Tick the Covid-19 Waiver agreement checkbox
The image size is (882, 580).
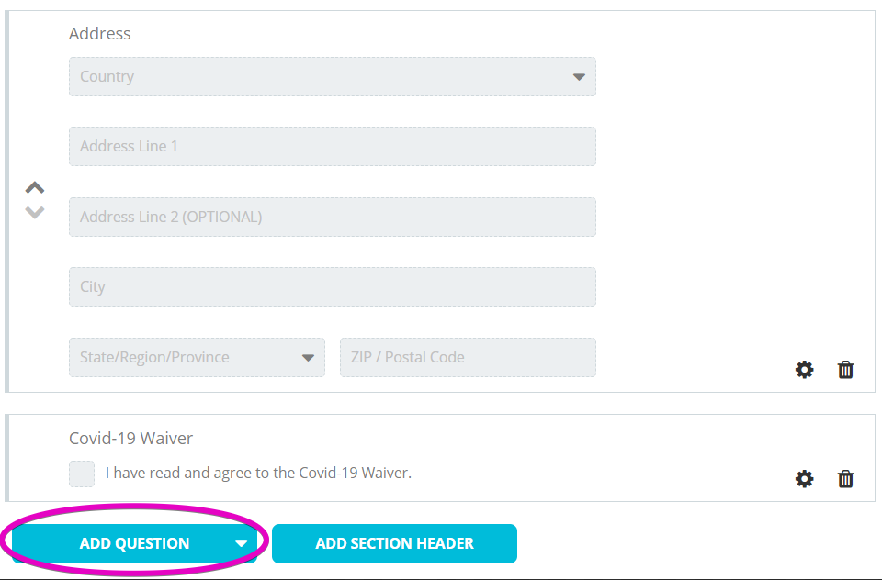click(x=82, y=474)
